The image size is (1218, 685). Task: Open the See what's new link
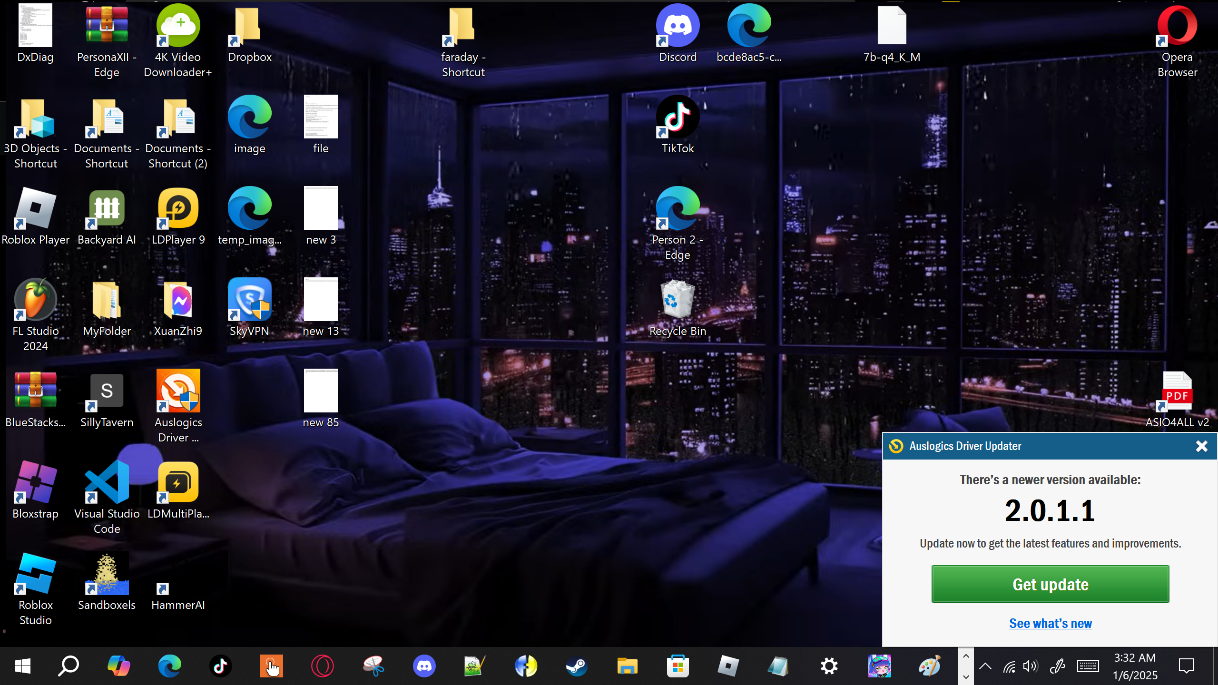click(1050, 623)
